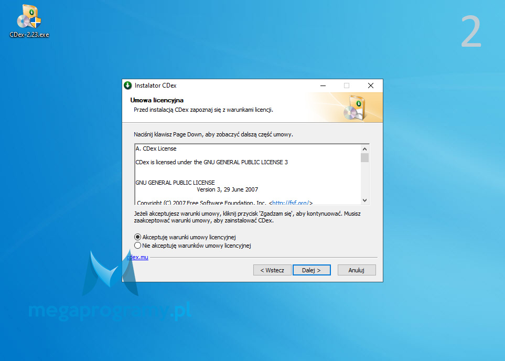505x361 pixels.
Task: Click the license text scrollbar thumb
Action: click(x=364, y=157)
